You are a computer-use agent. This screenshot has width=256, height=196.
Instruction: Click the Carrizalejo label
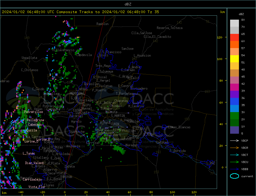(32, 180)
